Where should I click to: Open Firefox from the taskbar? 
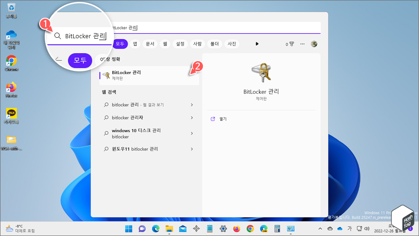(x=237, y=229)
